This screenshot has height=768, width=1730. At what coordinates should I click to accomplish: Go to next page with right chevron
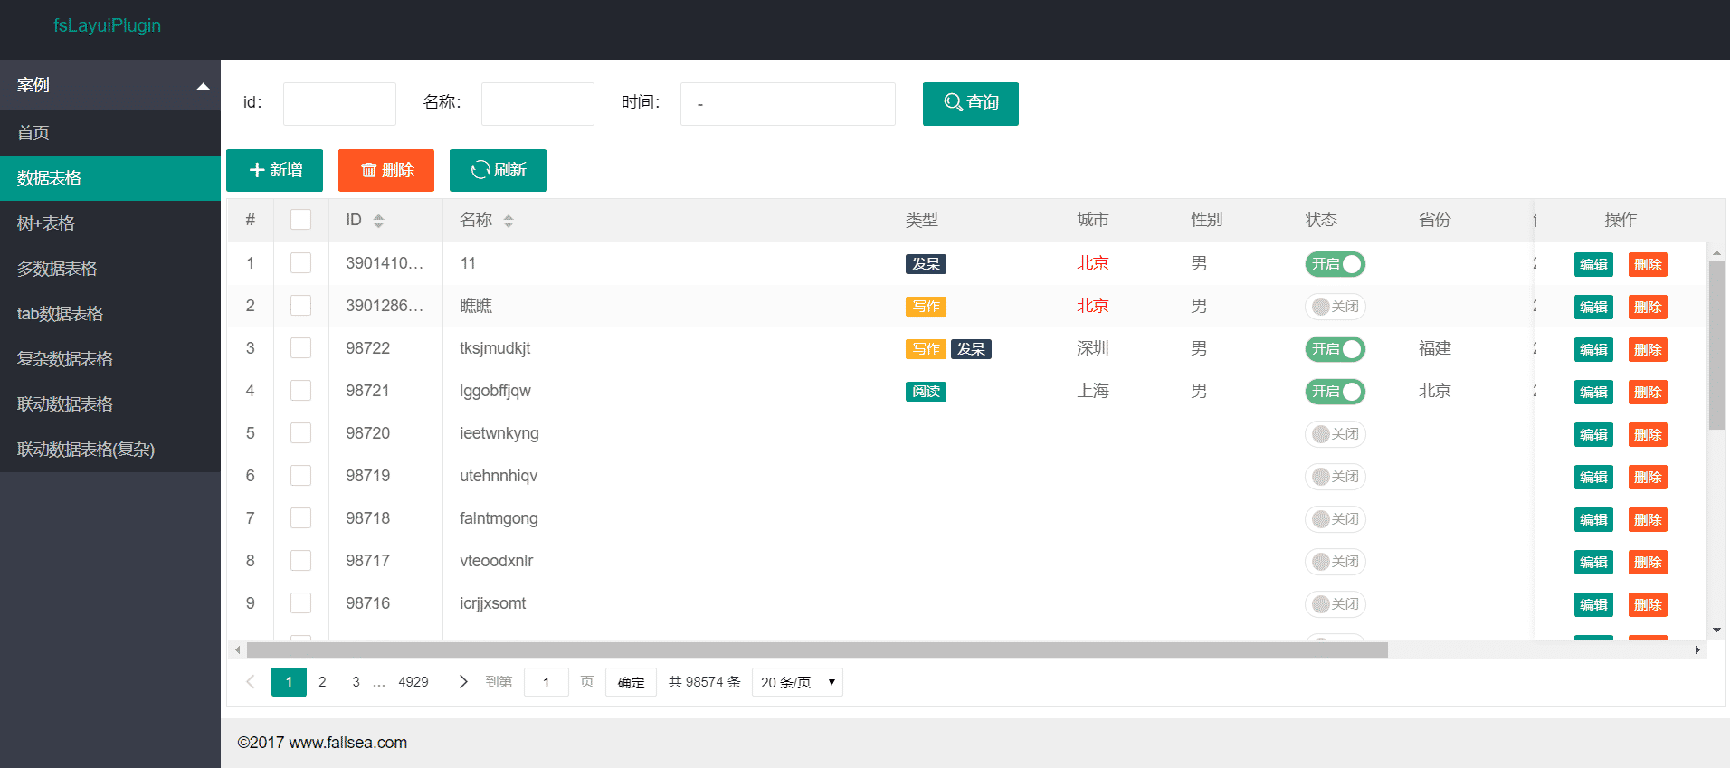463,682
